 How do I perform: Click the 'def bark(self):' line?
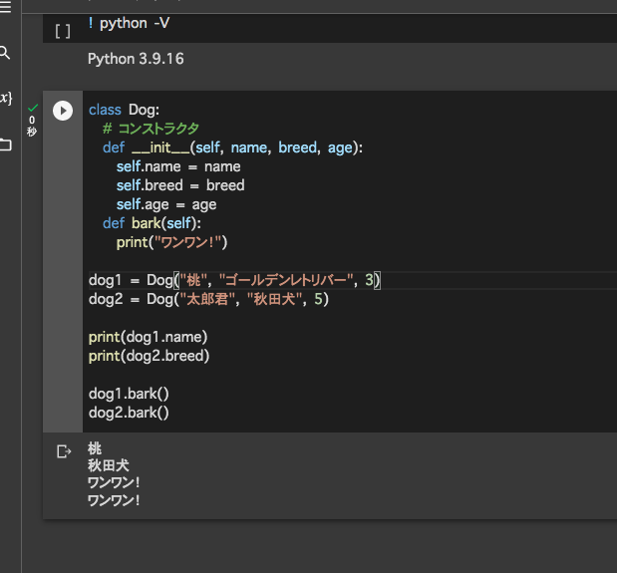click(x=152, y=223)
